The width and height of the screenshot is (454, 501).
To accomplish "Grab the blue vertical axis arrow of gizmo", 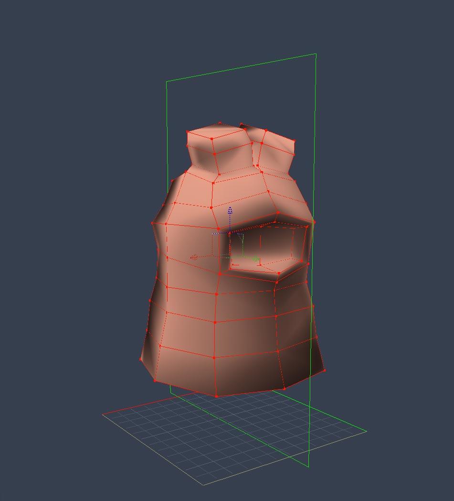I will (230, 210).
